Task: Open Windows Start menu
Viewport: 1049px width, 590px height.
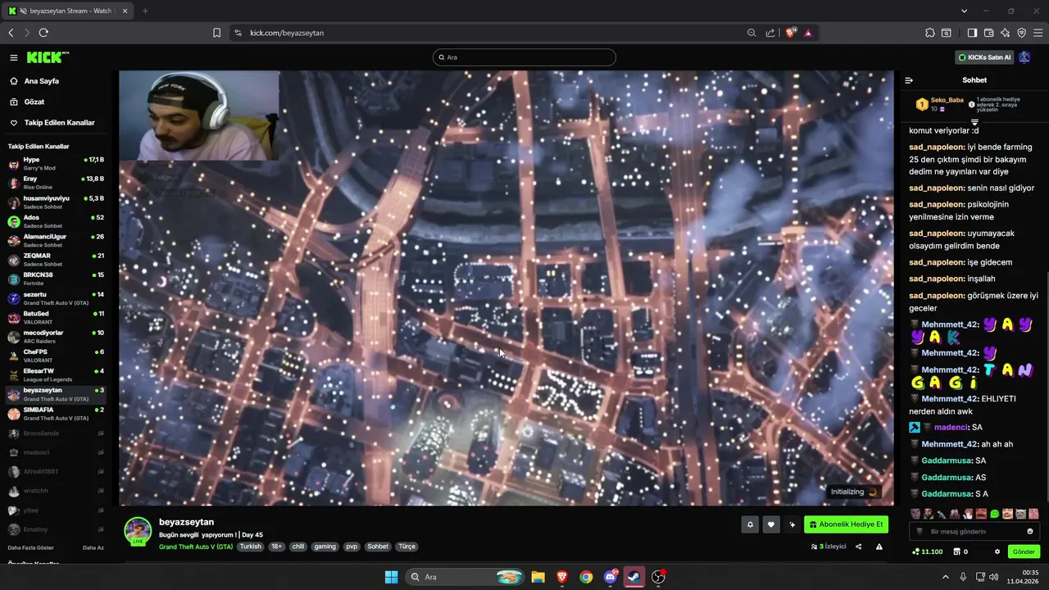Action: pyautogui.click(x=391, y=577)
